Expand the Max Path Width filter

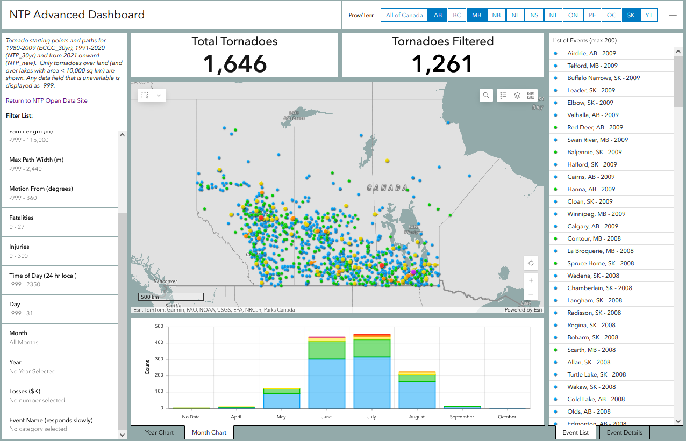[x=60, y=164]
